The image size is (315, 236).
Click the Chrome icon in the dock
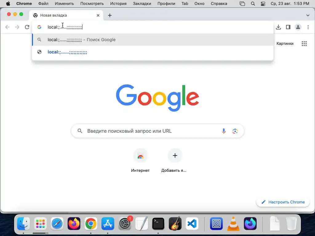[91, 224]
